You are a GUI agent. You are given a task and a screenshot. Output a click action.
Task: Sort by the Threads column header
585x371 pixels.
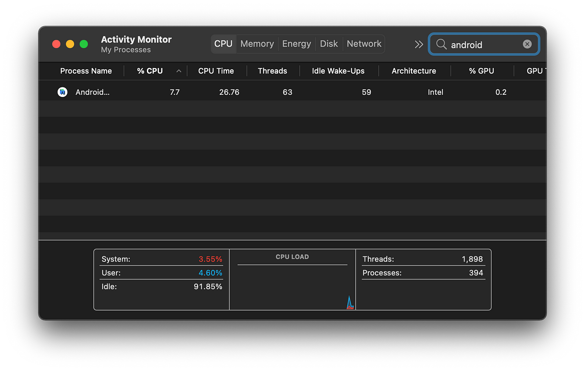(272, 71)
